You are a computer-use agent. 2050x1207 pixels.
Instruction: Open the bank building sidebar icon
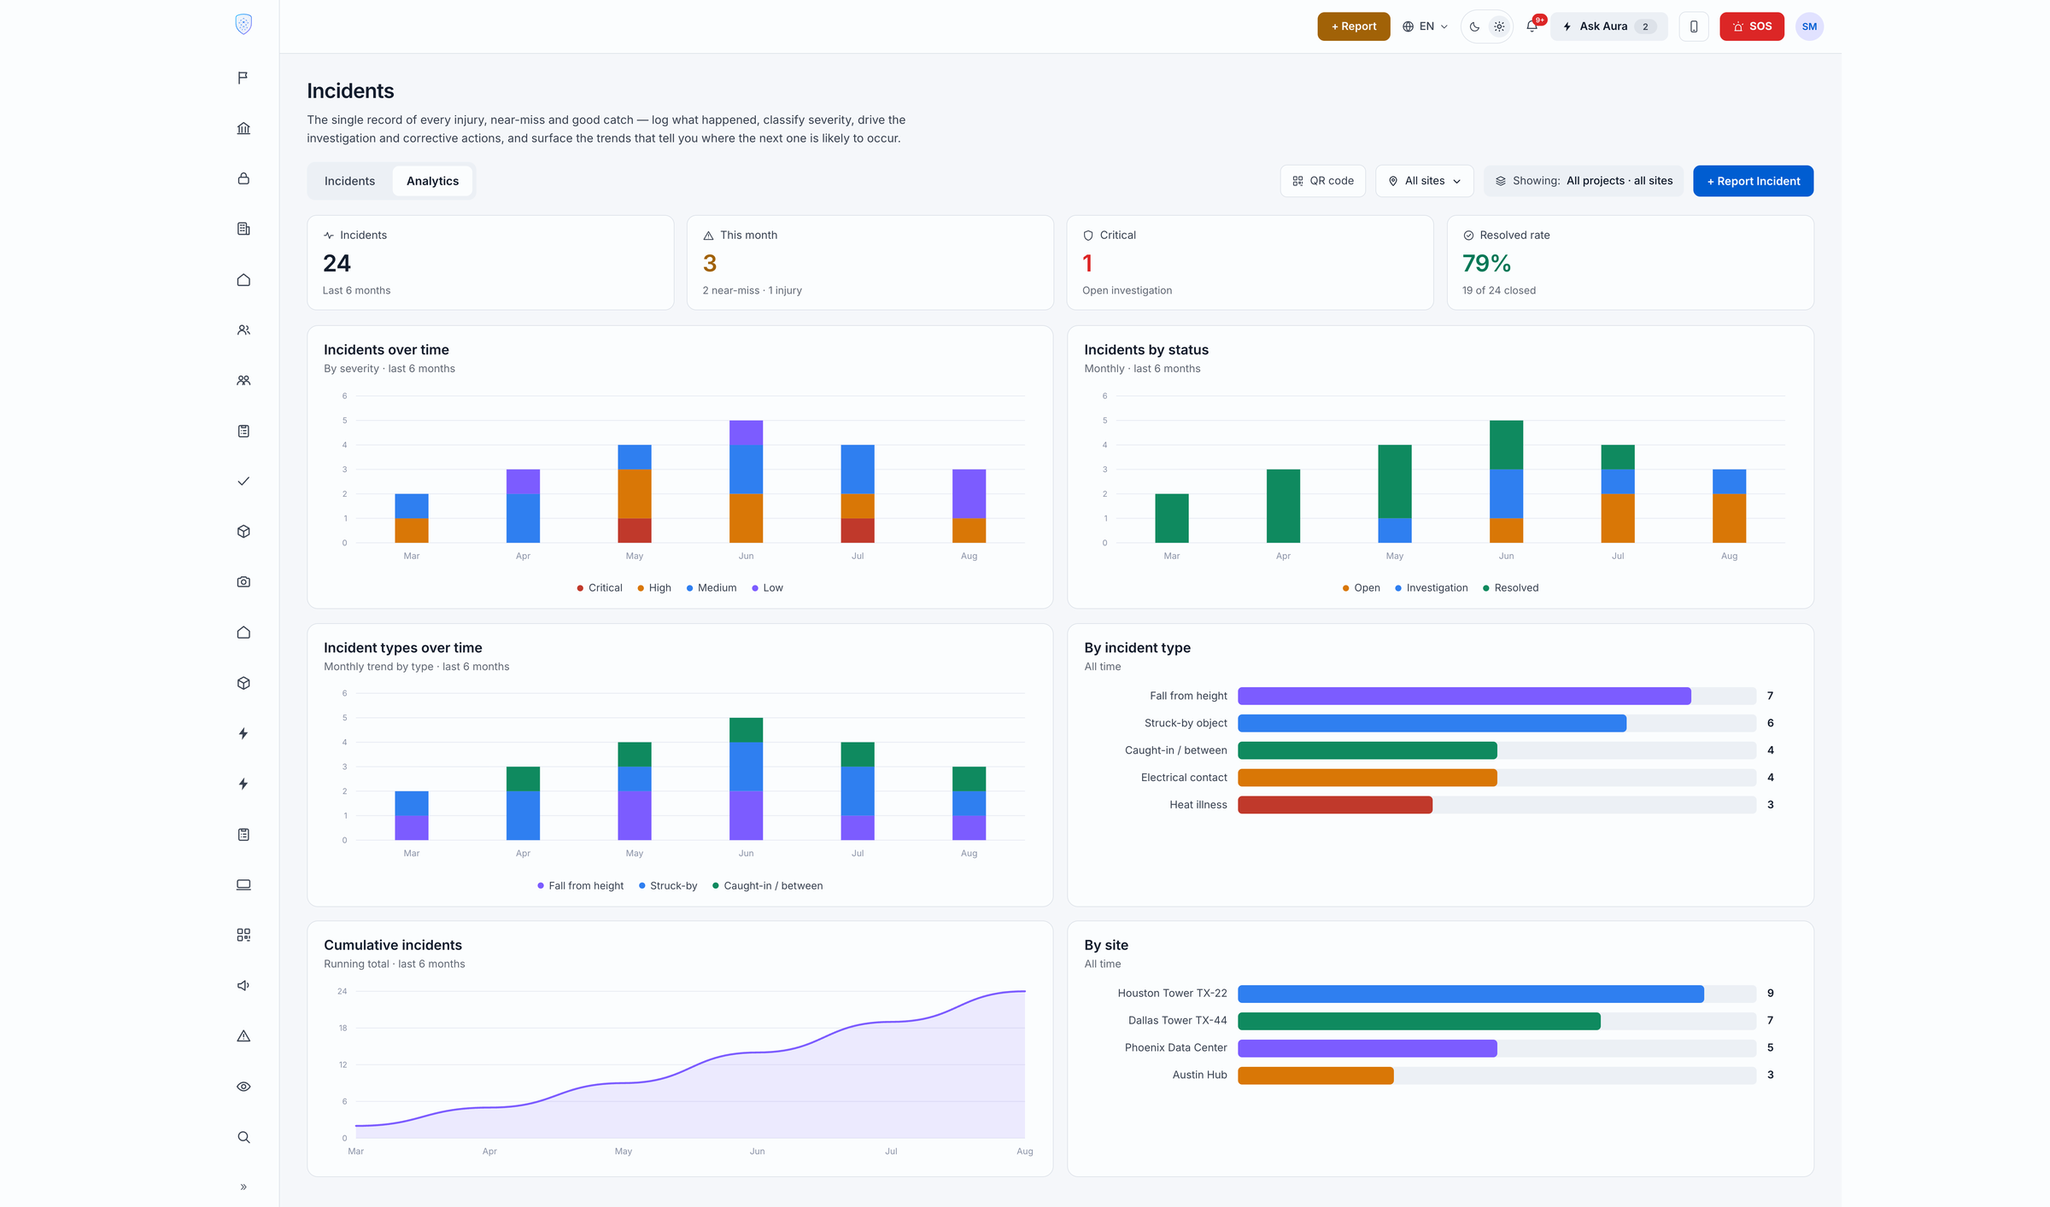point(243,128)
